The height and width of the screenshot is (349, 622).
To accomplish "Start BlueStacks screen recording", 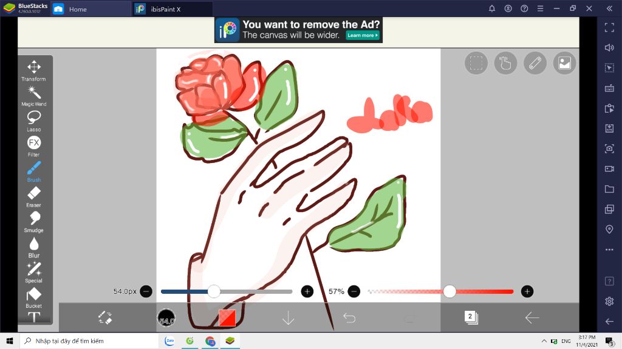I will [x=609, y=168].
